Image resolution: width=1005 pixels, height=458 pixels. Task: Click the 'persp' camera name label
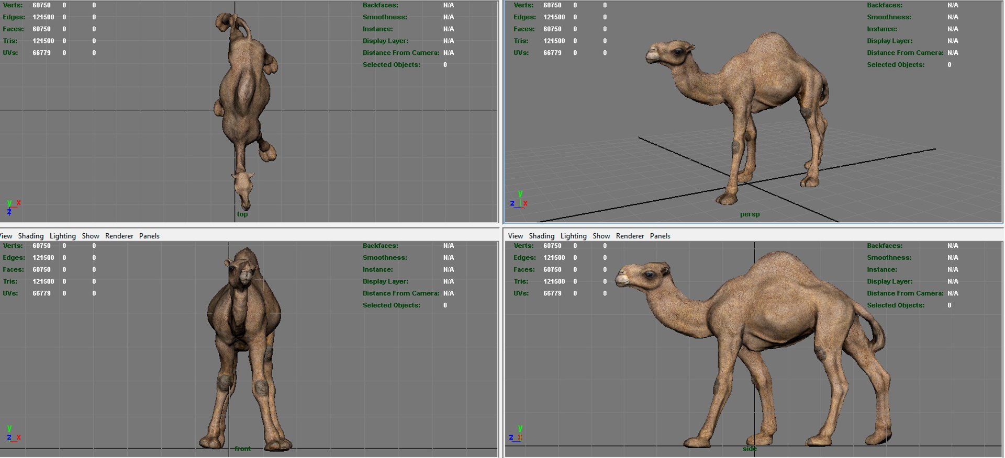(x=750, y=214)
